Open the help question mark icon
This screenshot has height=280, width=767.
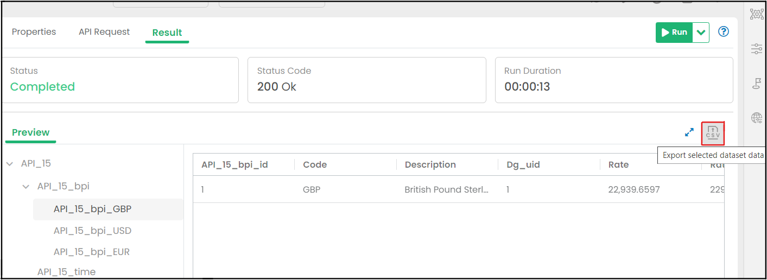pos(723,31)
